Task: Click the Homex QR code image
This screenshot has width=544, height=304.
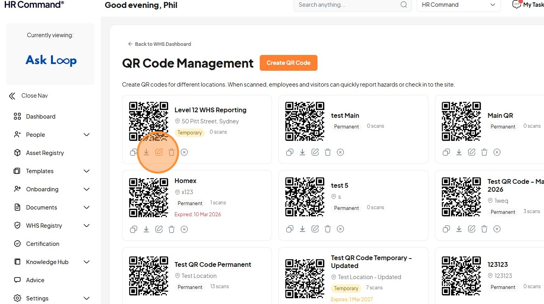Action: [149, 198]
